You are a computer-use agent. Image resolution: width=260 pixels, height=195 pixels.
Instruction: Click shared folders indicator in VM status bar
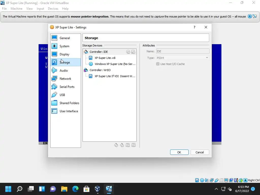click(x=221, y=180)
